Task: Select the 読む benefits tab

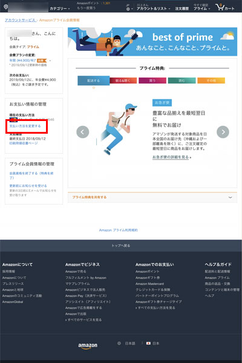Action: click(x=181, y=80)
